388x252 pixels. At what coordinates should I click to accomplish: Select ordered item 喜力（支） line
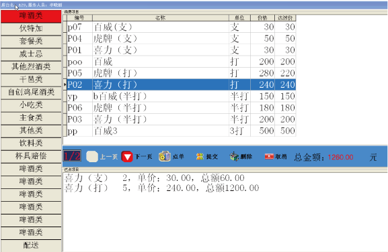pyautogui.click(x=155, y=178)
